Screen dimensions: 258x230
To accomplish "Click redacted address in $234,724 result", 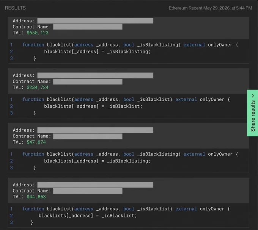I will coord(95,75).
